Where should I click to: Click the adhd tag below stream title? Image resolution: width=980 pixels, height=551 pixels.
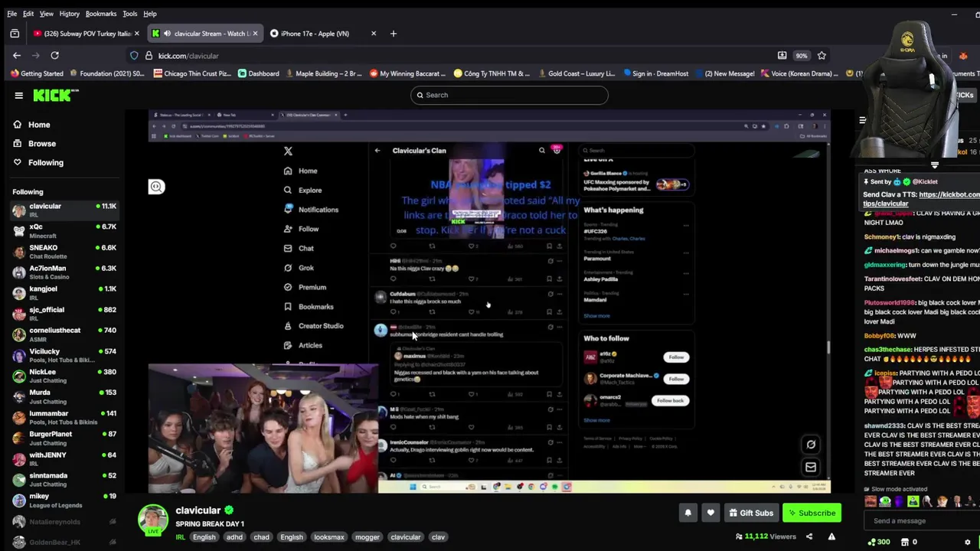(234, 537)
